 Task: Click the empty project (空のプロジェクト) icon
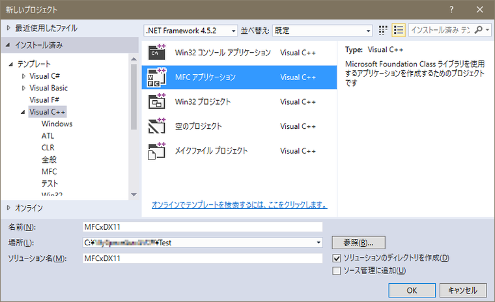[157, 126]
